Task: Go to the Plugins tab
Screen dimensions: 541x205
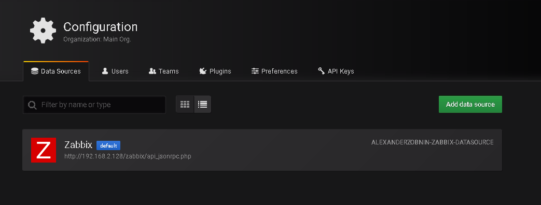Action: (215, 71)
